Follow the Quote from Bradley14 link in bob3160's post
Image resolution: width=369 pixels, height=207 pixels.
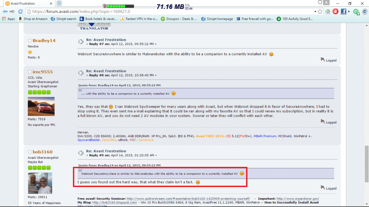click(x=119, y=165)
